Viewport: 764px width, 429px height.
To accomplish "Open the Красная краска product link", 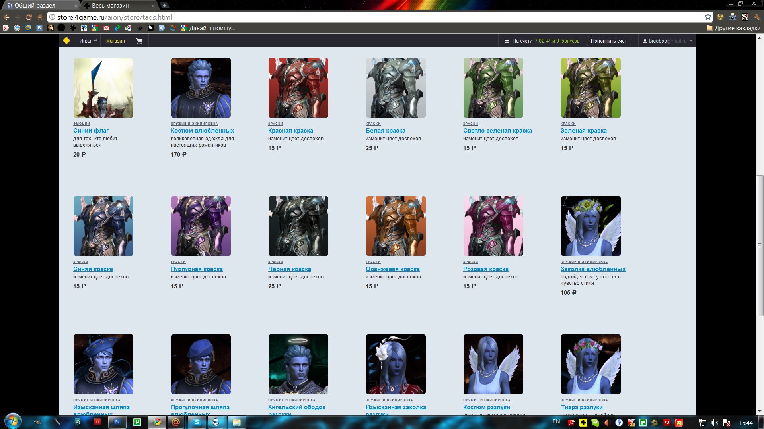I will coord(290,131).
